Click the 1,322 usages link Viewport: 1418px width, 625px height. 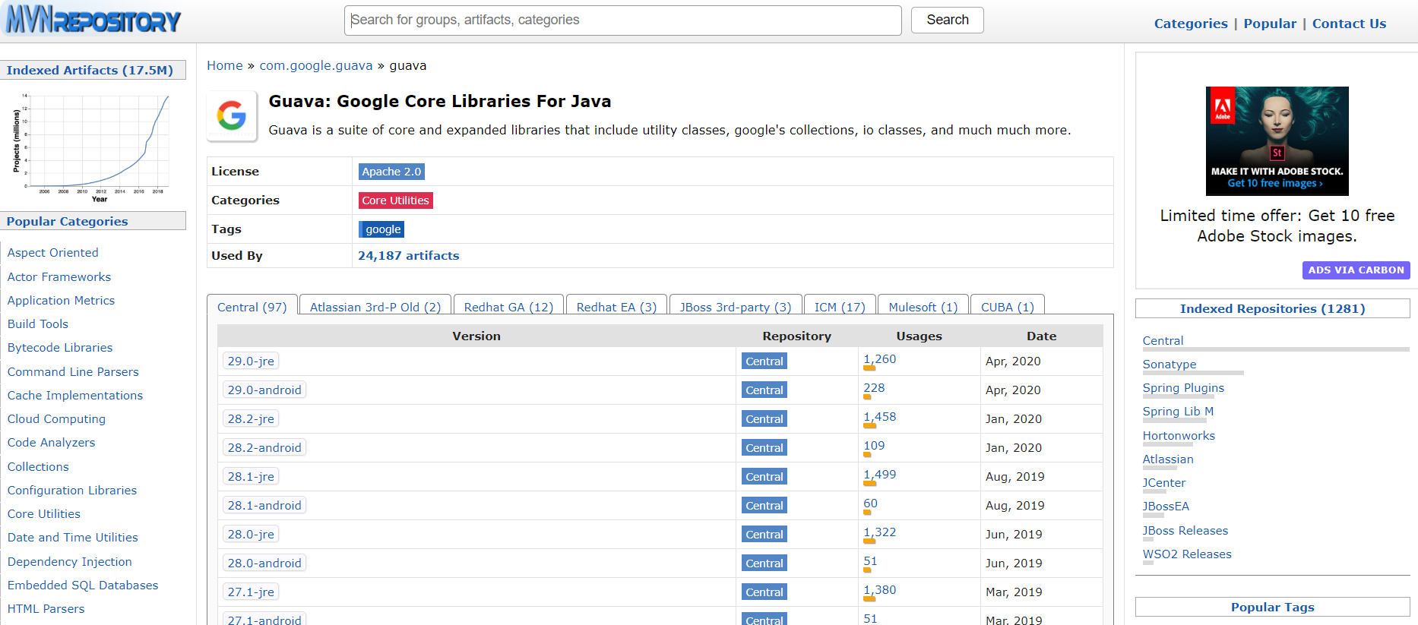click(x=880, y=532)
